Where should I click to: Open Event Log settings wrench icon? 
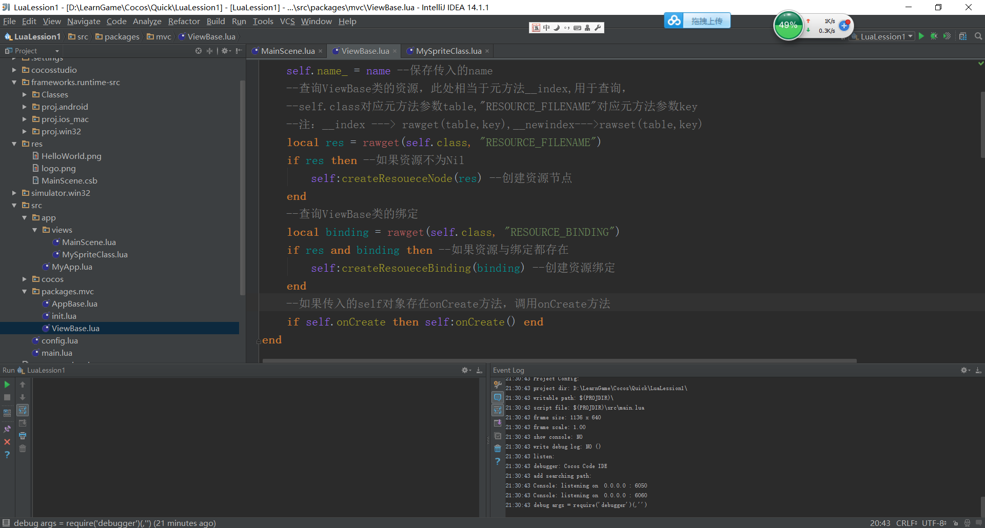click(498, 384)
